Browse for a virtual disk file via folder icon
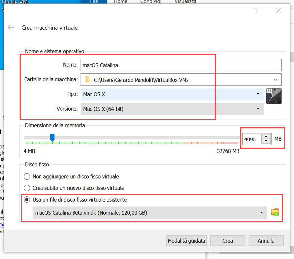This screenshot has height=259, width=294. (x=275, y=212)
